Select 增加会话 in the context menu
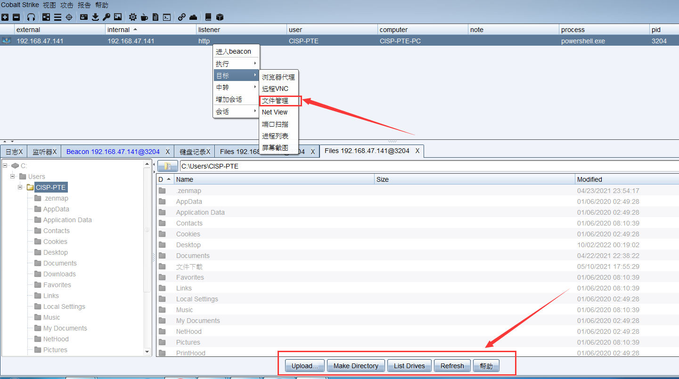679x379 pixels. [237, 99]
